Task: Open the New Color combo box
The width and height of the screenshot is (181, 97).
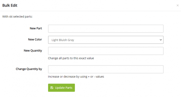Action: 106,40
